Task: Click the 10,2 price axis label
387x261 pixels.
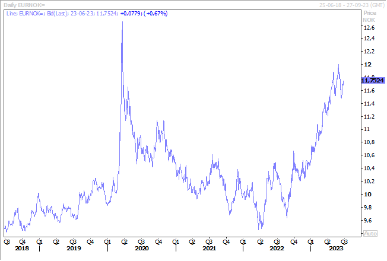Action: (x=369, y=182)
